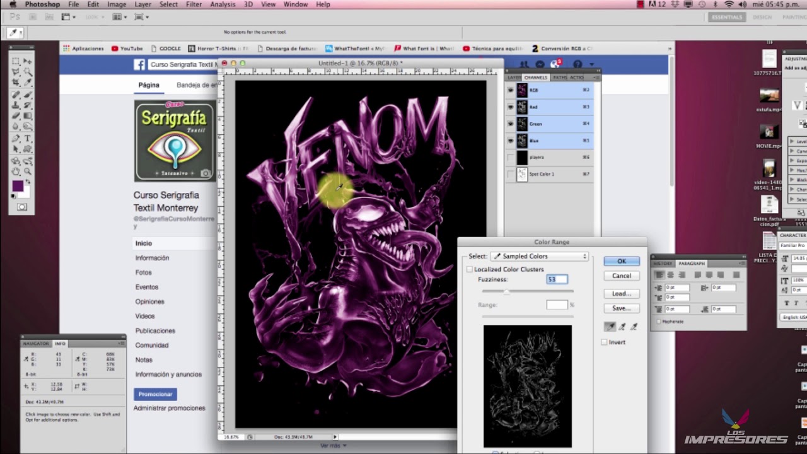The width and height of the screenshot is (807, 454).
Task: Toggle Quick Mask mode icon
Action: click(x=22, y=207)
